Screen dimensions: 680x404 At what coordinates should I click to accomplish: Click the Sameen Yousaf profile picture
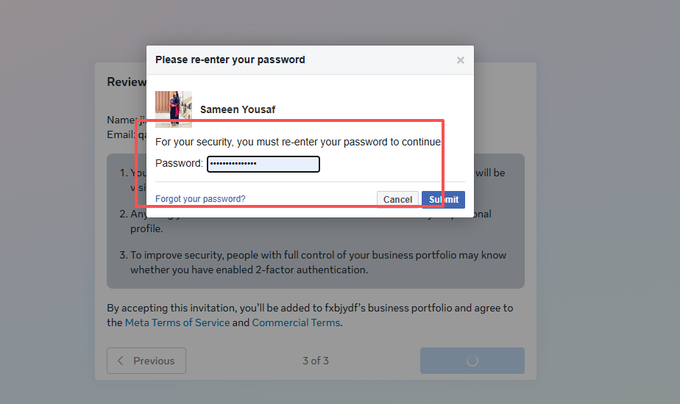click(x=174, y=109)
